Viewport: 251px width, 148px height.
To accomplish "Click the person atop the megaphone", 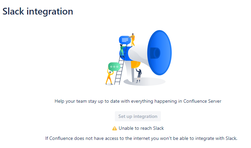I will point(132,40).
